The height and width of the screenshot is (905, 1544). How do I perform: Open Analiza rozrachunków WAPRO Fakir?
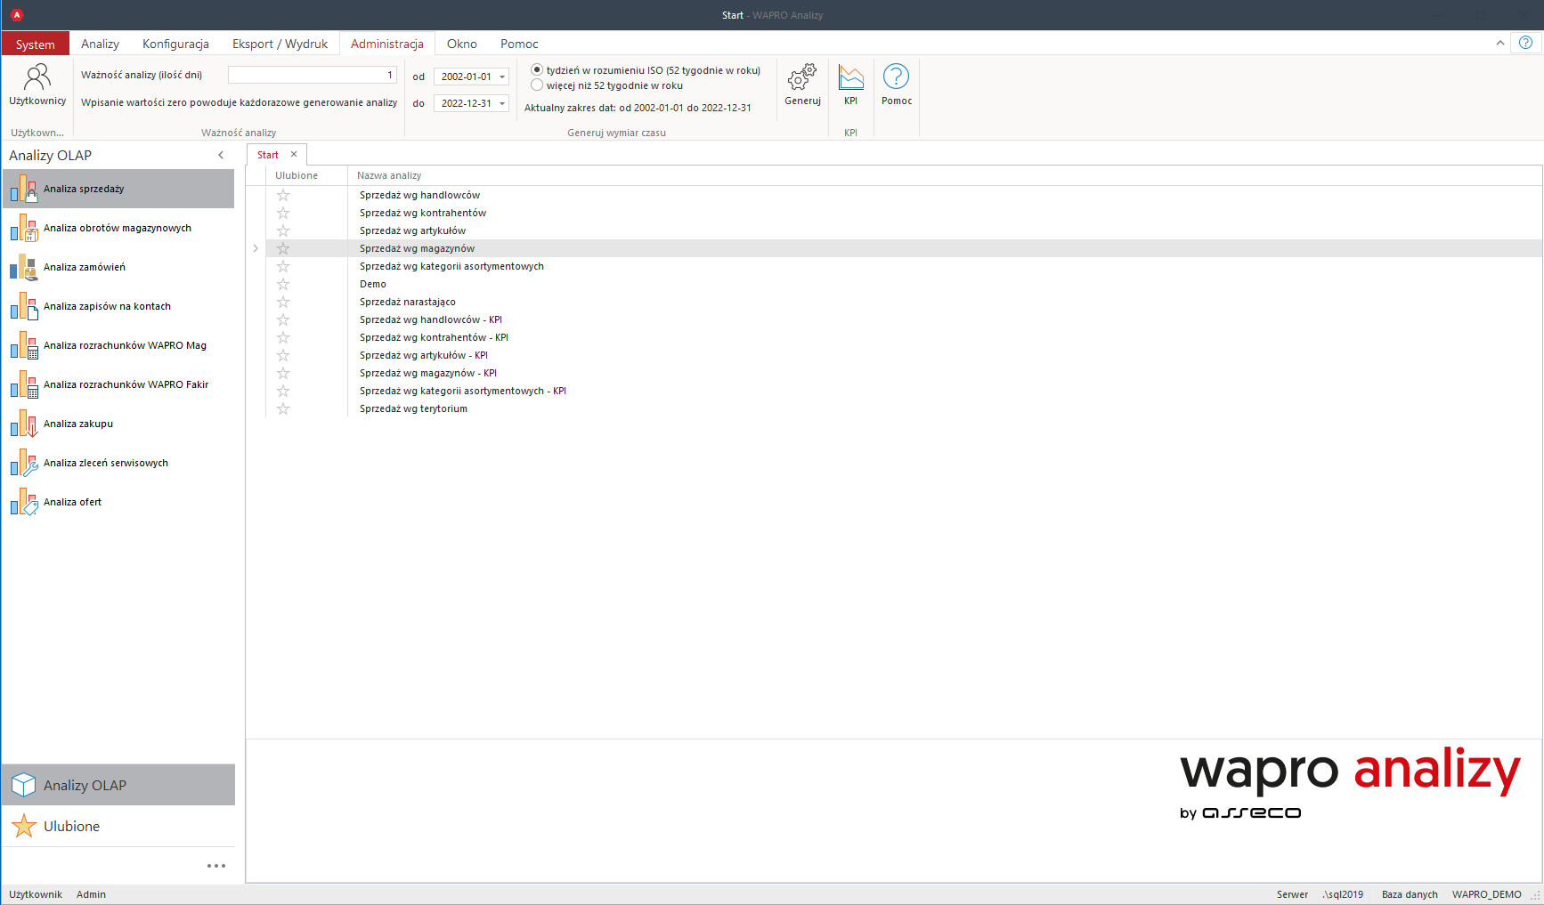click(118, 384)
